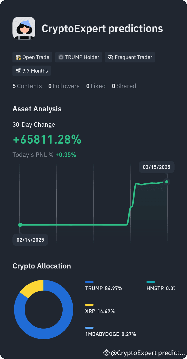Click the Binance logo watermark icon
187x359 pixels.
coord(106,353)
